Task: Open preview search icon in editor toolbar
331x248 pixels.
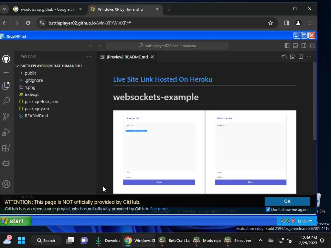Action: 292,57
